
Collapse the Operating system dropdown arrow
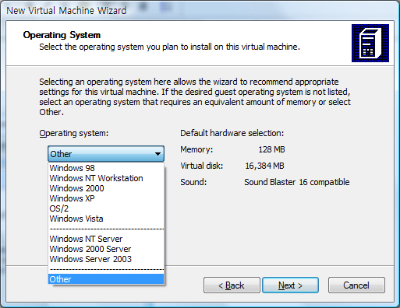tap(158, 154)
